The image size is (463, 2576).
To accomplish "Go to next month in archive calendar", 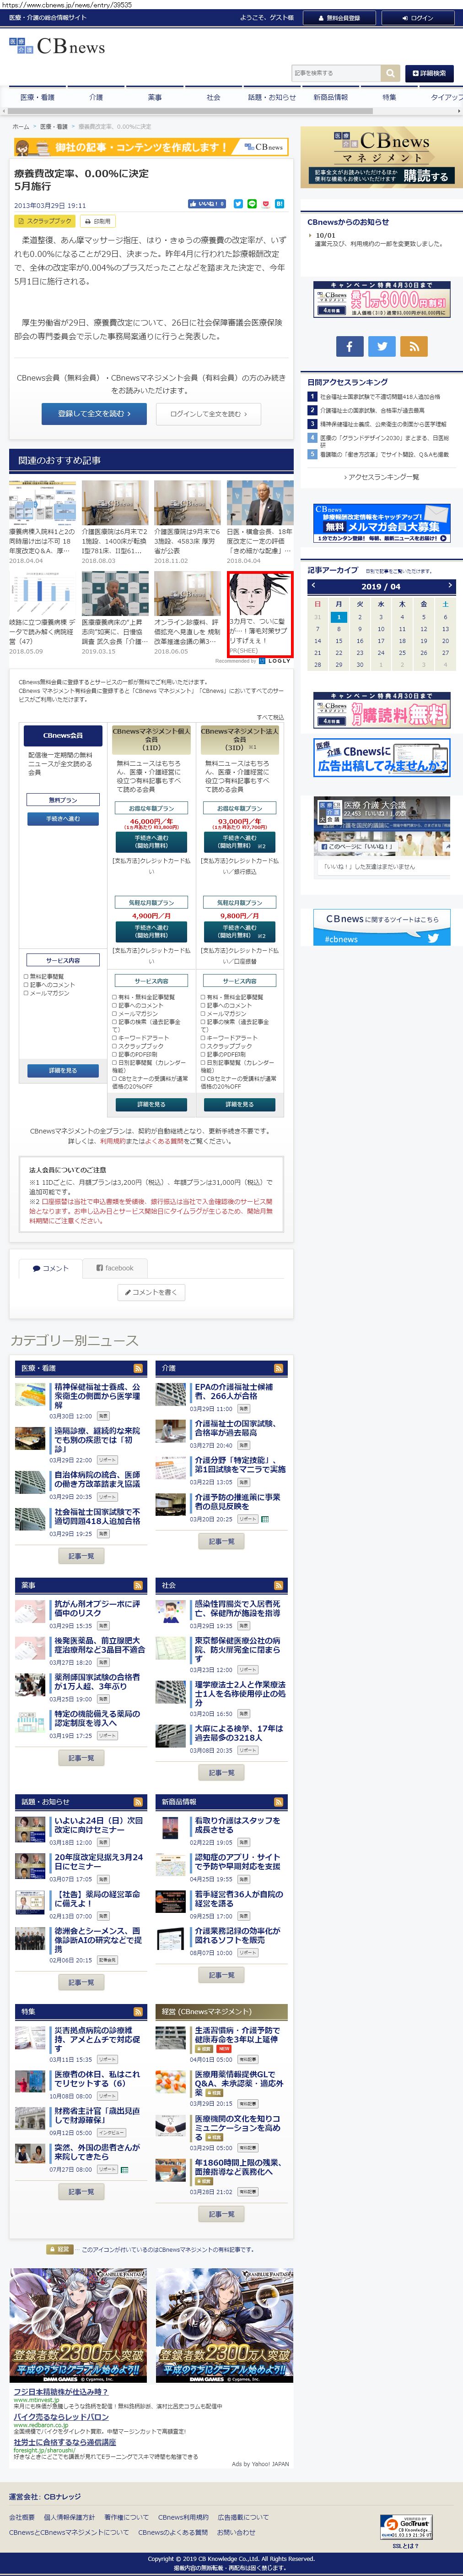I will pos(450,586).
